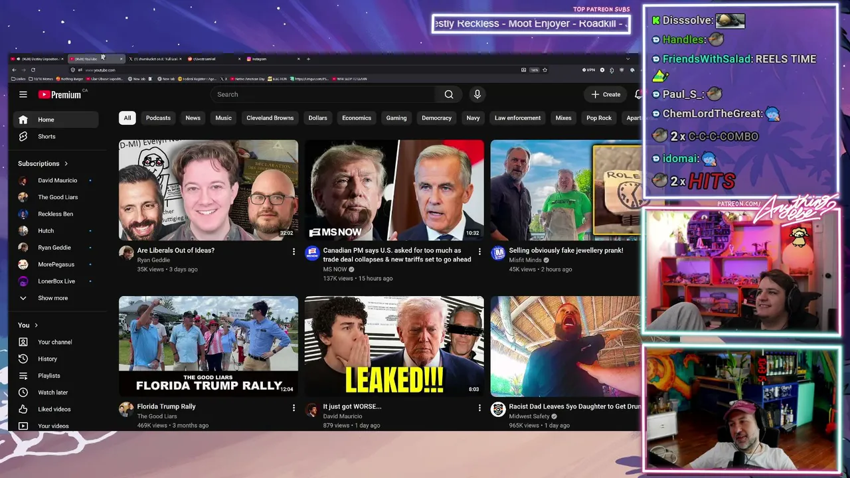Open options menu for 'Are Liberals Out of Ideas?'
The height and width of the screenshot is (478, 850).
(294, 252)
